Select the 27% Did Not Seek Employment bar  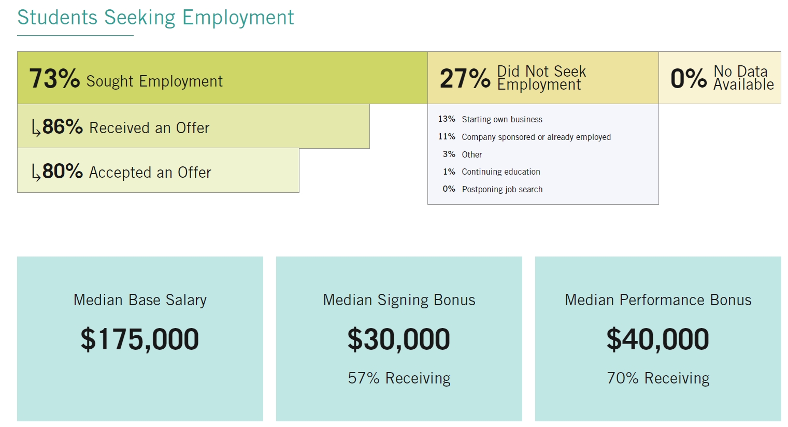[x=542, y=78]
